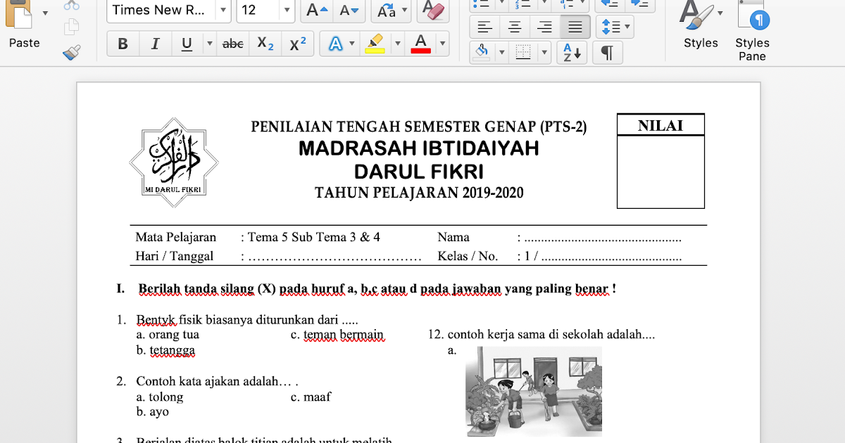Toggle italic formatting
This screenshot has width=845, height=443.
coord(155,43)
